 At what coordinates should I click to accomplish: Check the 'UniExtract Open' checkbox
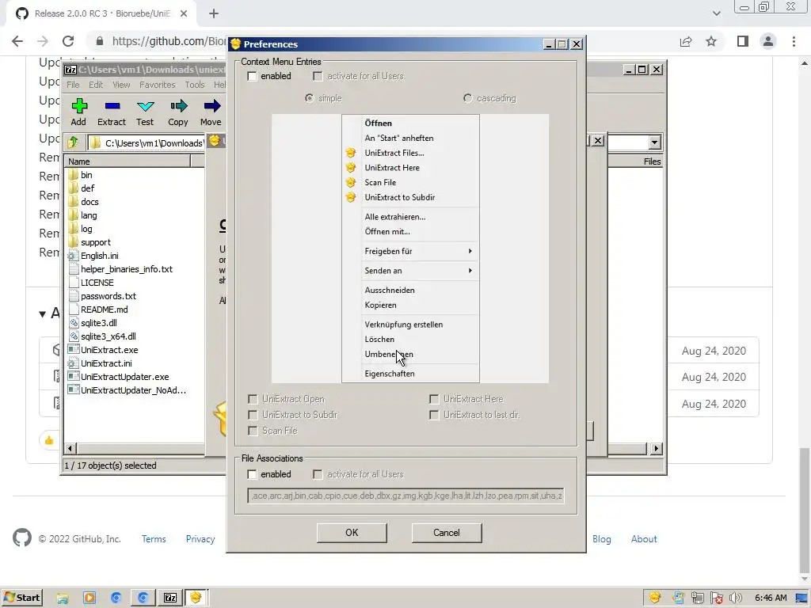[253, 399]
